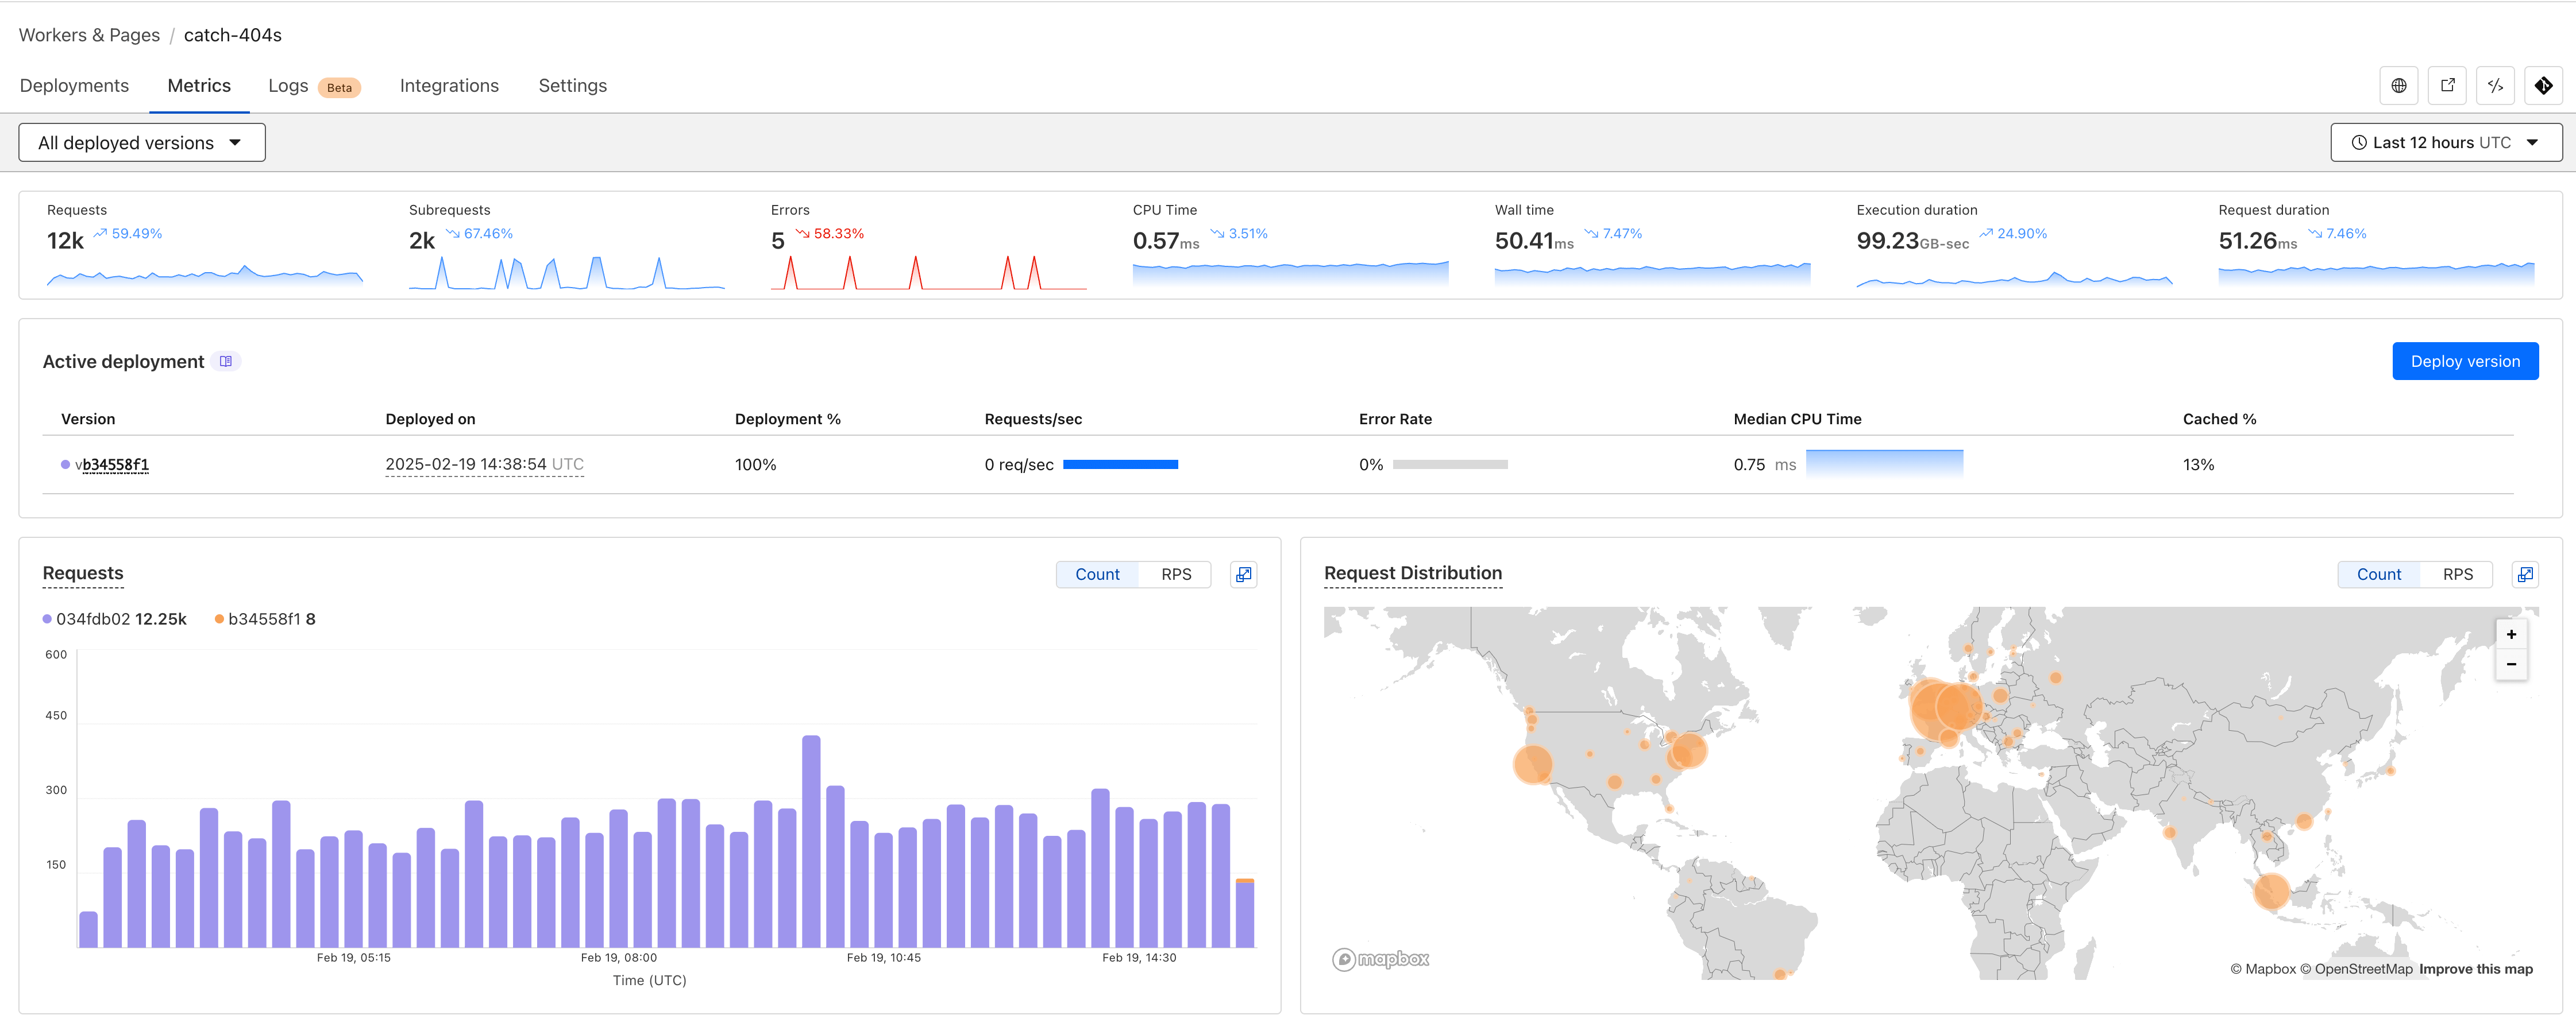This screenshot has height=1023, width=2576.
Task: Switch the Requests chart to RPS view
Action: [1176, 575]
